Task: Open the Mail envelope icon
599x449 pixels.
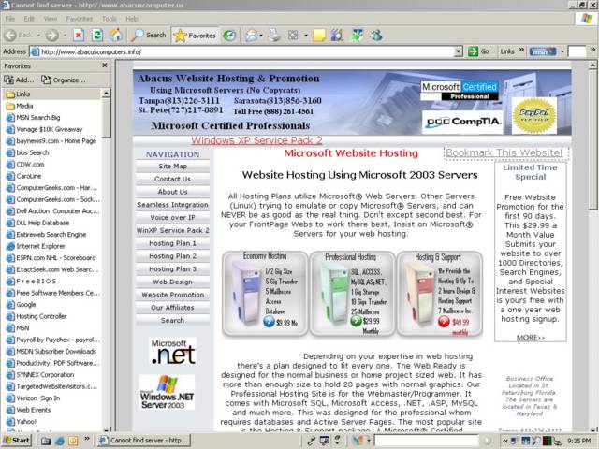Action: click(x=252, y=36)
